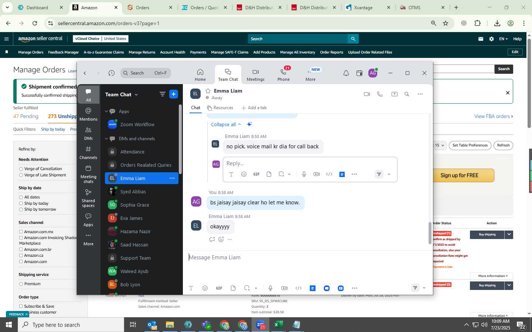Select Ship by tomorrow radio option
532x332 pixels.
[21, 210]
